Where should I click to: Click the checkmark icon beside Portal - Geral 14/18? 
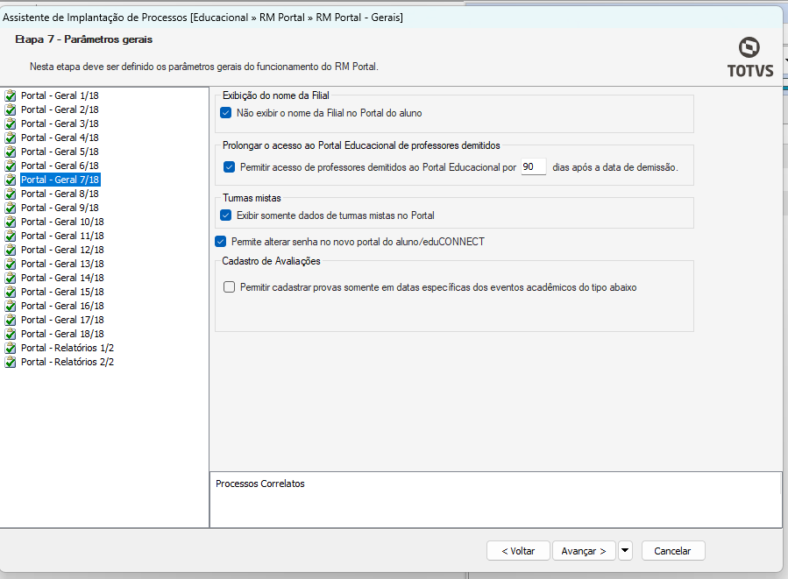click(x=11, y=278)
